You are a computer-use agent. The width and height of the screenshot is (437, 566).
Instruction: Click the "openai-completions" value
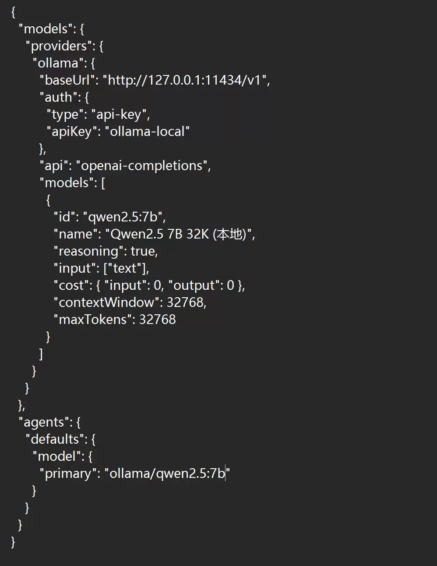click(142, 166)
